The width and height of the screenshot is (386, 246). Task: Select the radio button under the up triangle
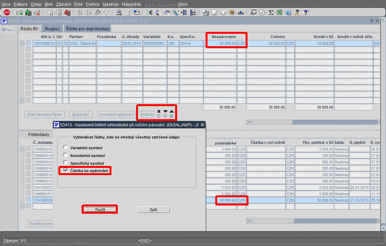point(172,116)
